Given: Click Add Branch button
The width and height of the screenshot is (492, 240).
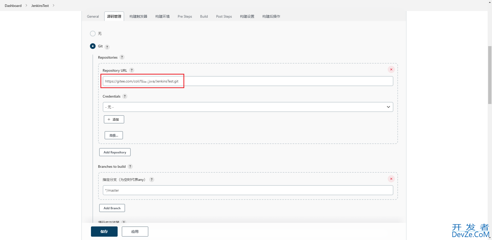Looking at the screenshot, I should 112,208.
